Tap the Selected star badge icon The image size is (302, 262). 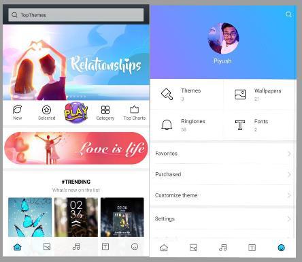(x=46, y=110)
